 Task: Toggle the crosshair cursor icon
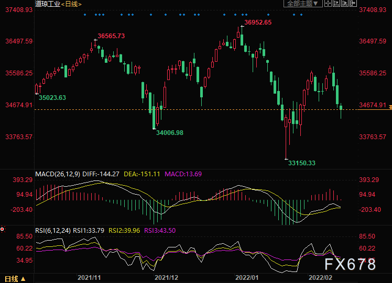pyautogui.click(x=328, y=3)
